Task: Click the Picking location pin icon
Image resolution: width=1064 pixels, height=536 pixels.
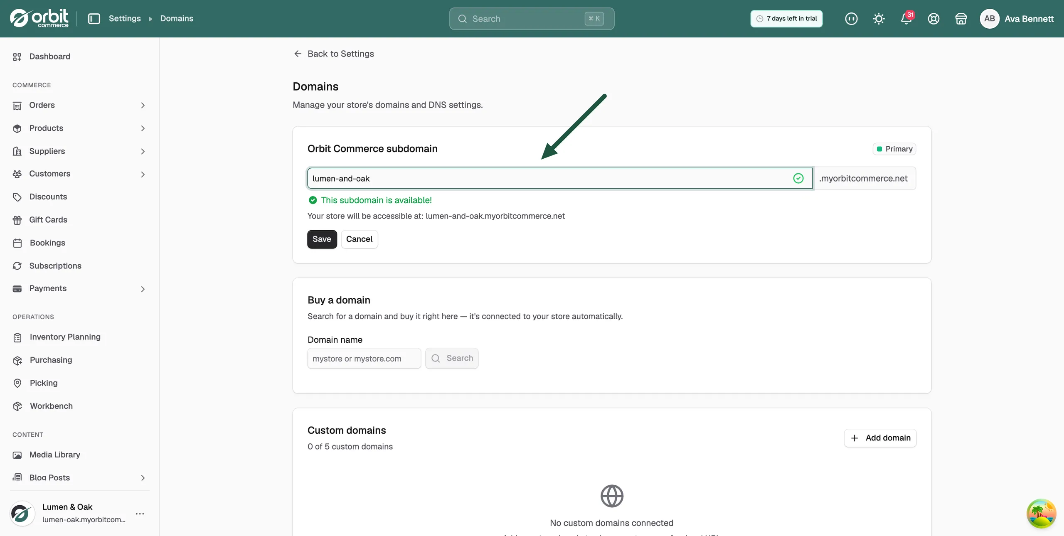Action: point(17,383)
